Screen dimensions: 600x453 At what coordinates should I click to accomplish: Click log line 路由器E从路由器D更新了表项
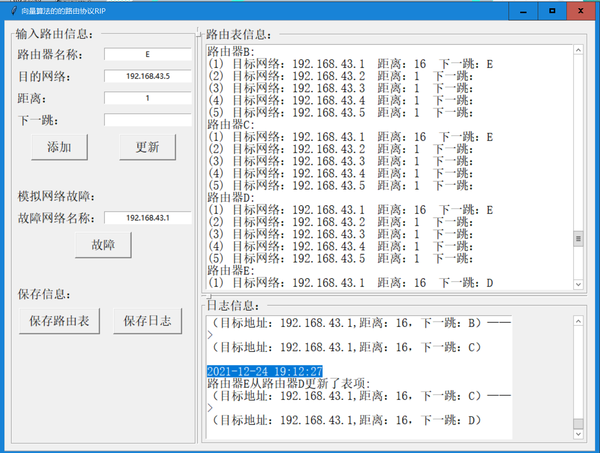pos(289,383)
